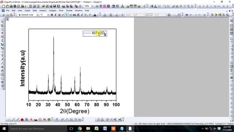Show hidden tray icons chevron
Image resolution: width=234 pixels, height=132 pixels.
point(203,129)
